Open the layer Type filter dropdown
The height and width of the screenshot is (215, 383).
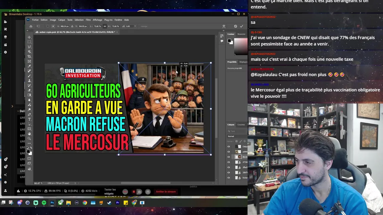coord(237,131)
